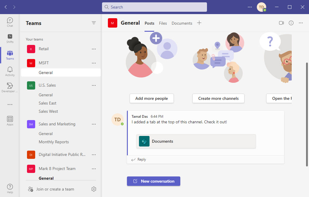309x197 pixels.
Task: Open the Monthly Reports channel
Action: 54,142
